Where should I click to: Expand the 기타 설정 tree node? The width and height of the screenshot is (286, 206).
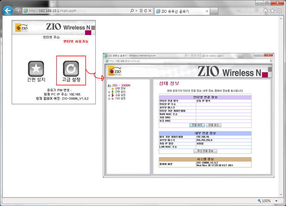[109, 99]
